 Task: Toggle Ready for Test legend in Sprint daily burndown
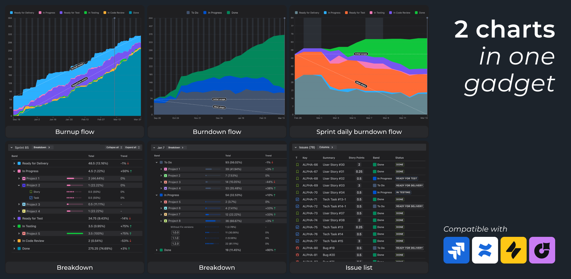pyautogui.click(x=355, y=13)
